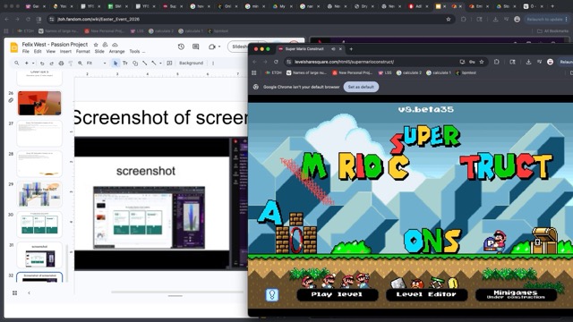Click the Set as default button
Image resolution: width=573 pixels, height=322 pixels.
point(361,87)
